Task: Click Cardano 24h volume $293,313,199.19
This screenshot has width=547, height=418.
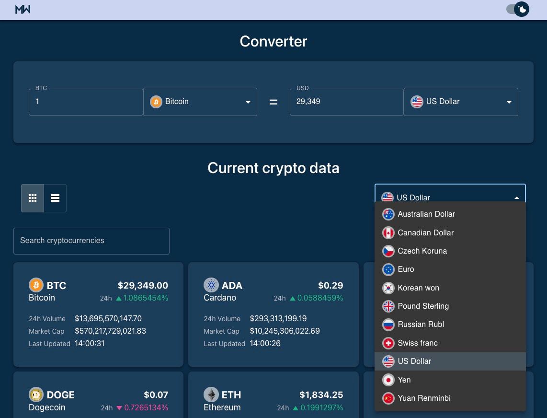Action: (278, 318)
